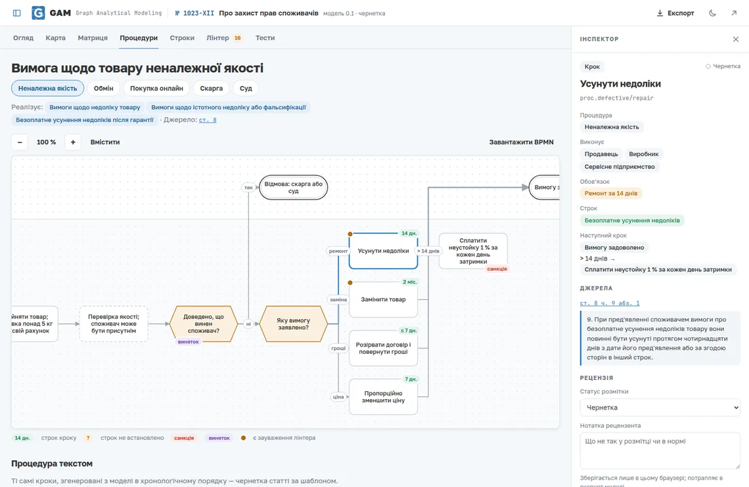Click the GAM logo icon
The image size is (749, 487).
pyautogui.click(x=38, y=13)
